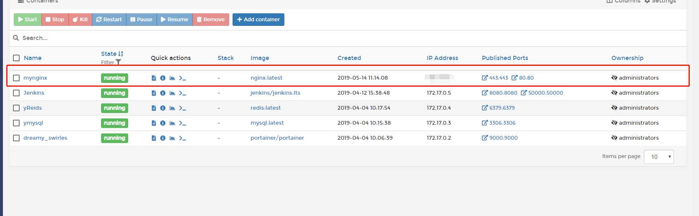The width and height of the screenshot is (699, 216).
Task: Click the Resume button
Action: (175, 20)
